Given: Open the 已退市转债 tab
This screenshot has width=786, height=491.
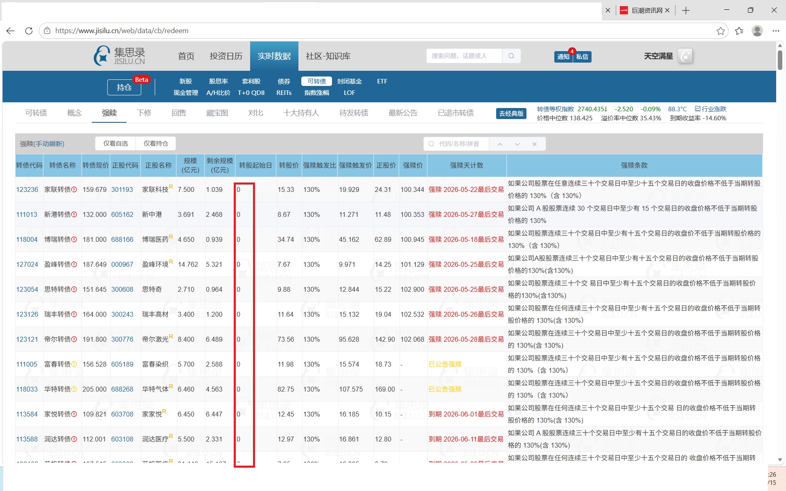Looking at the screenshot, I should coord(456,113).
